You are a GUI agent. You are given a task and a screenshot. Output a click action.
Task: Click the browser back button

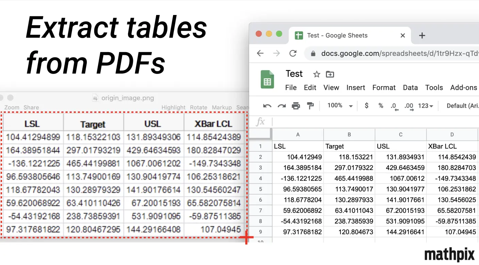point(260,53)
